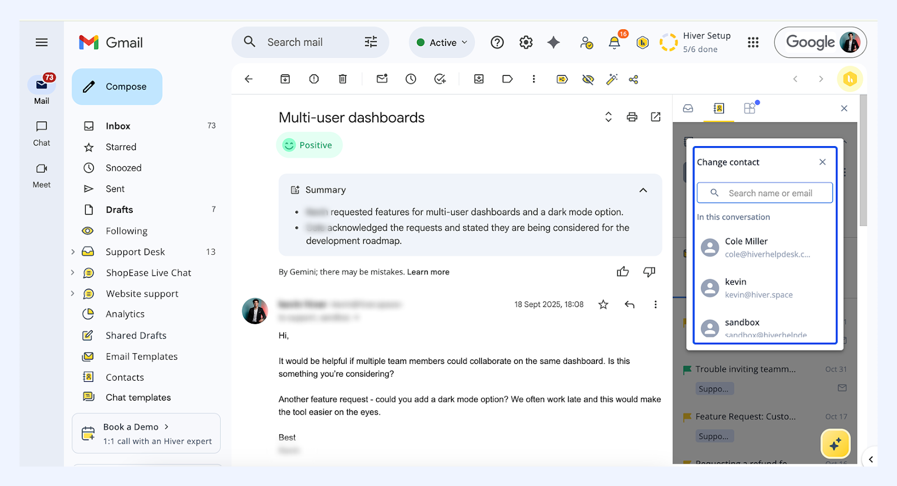
Task: Open the Learn more link
Action: pos(428,272)
